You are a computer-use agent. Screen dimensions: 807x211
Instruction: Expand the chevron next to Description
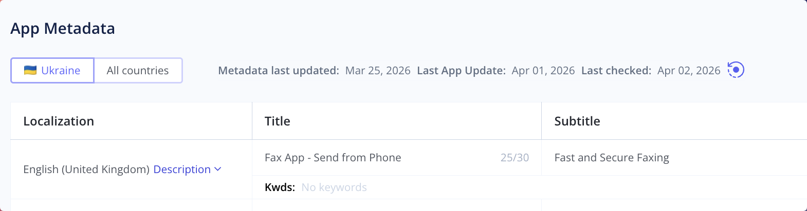click(x=218, y=169)
